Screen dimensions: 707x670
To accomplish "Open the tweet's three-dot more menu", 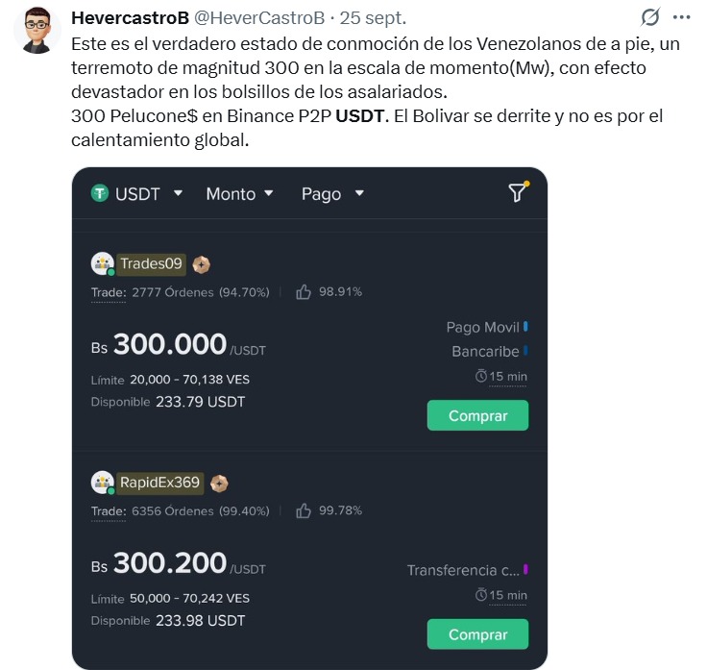I will [x=682, y=18].
